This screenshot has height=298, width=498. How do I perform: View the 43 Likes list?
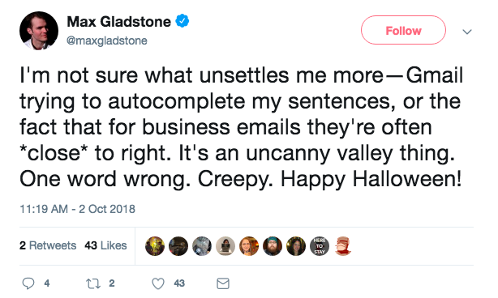105,245
